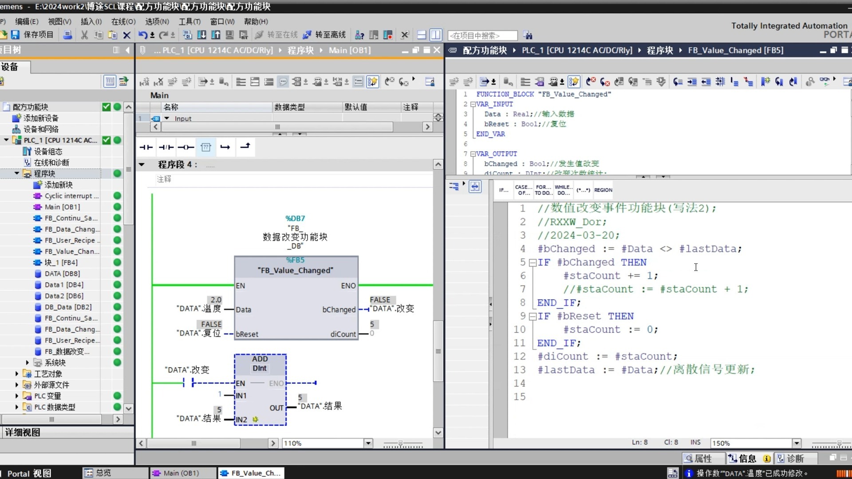Insert an output coil instruction
The image size is (852, 479).
tap(186, 147)
